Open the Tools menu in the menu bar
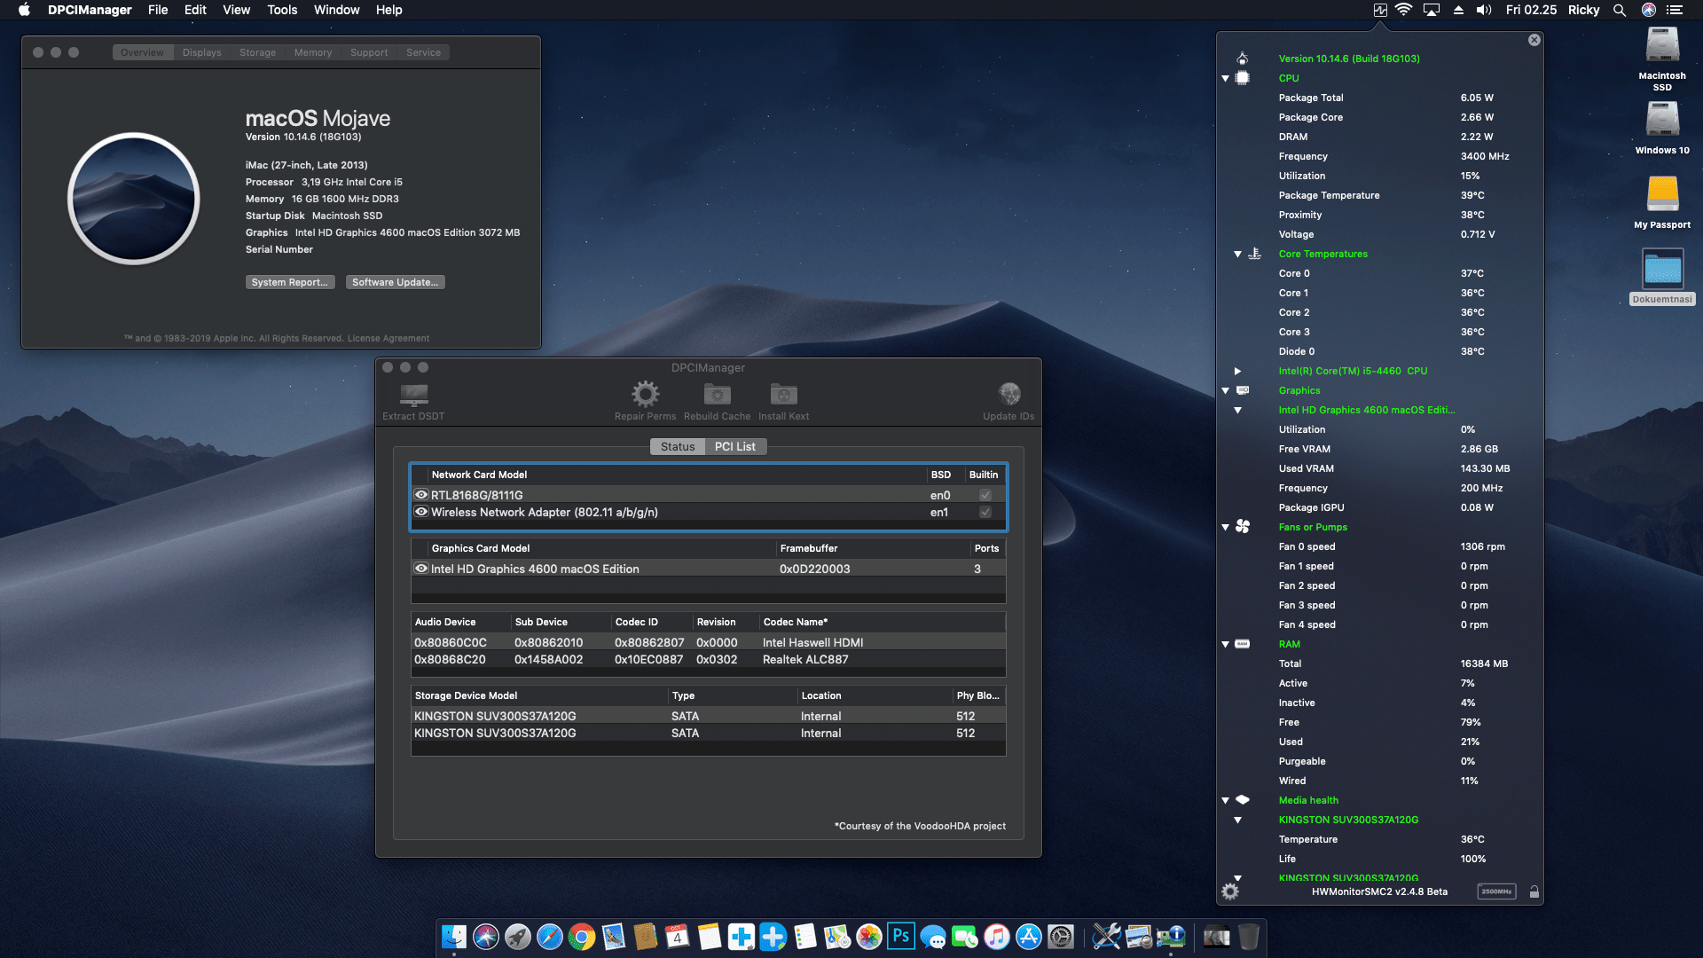1703x958 pixels. [282, 10]
